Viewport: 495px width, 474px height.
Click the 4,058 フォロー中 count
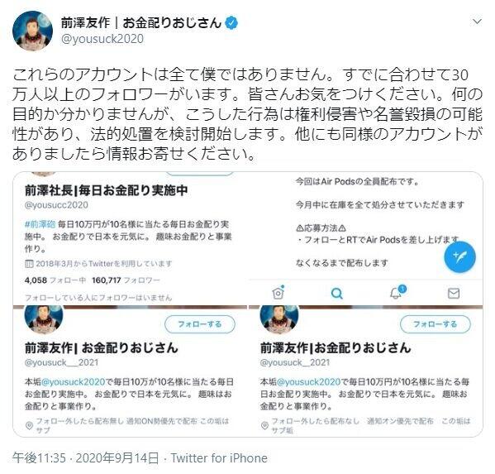coord(55,280)
